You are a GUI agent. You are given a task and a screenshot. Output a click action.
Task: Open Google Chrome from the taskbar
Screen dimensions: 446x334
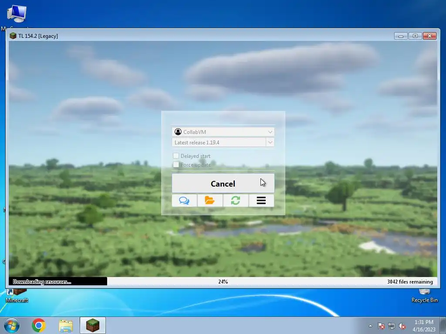[x=39, y=325]
